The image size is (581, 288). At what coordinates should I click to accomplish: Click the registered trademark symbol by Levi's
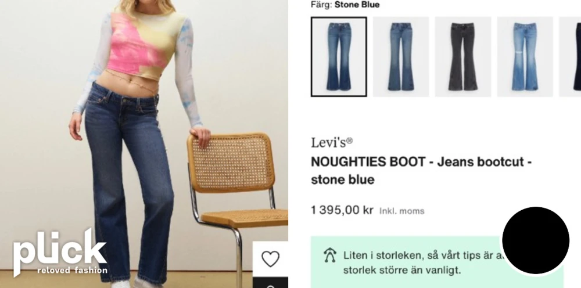[x=349, y=141]
